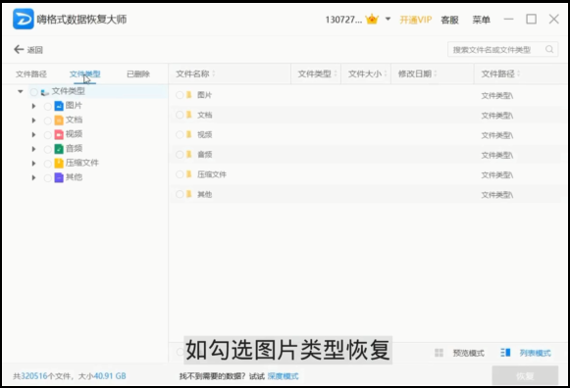Click 压缩文件 name in file list
Viewport: 570px width, 388px height.
(x=212, y=174)
